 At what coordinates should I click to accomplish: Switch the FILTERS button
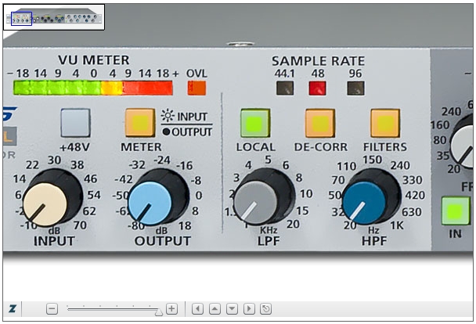tap(385, 123)
